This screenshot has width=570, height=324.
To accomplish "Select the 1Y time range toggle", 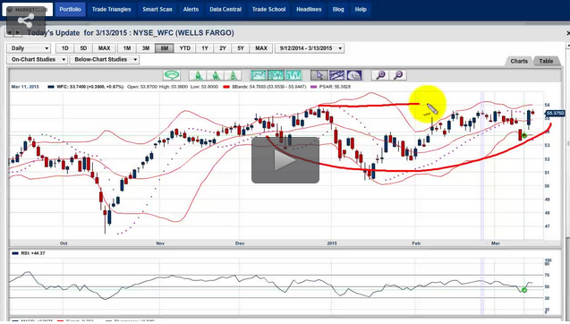I will tap(205, 48).
